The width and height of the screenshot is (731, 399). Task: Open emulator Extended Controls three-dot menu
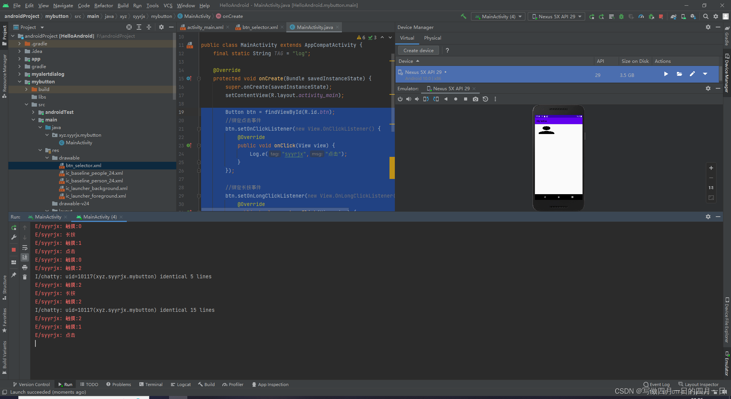(x=495, y=99)
